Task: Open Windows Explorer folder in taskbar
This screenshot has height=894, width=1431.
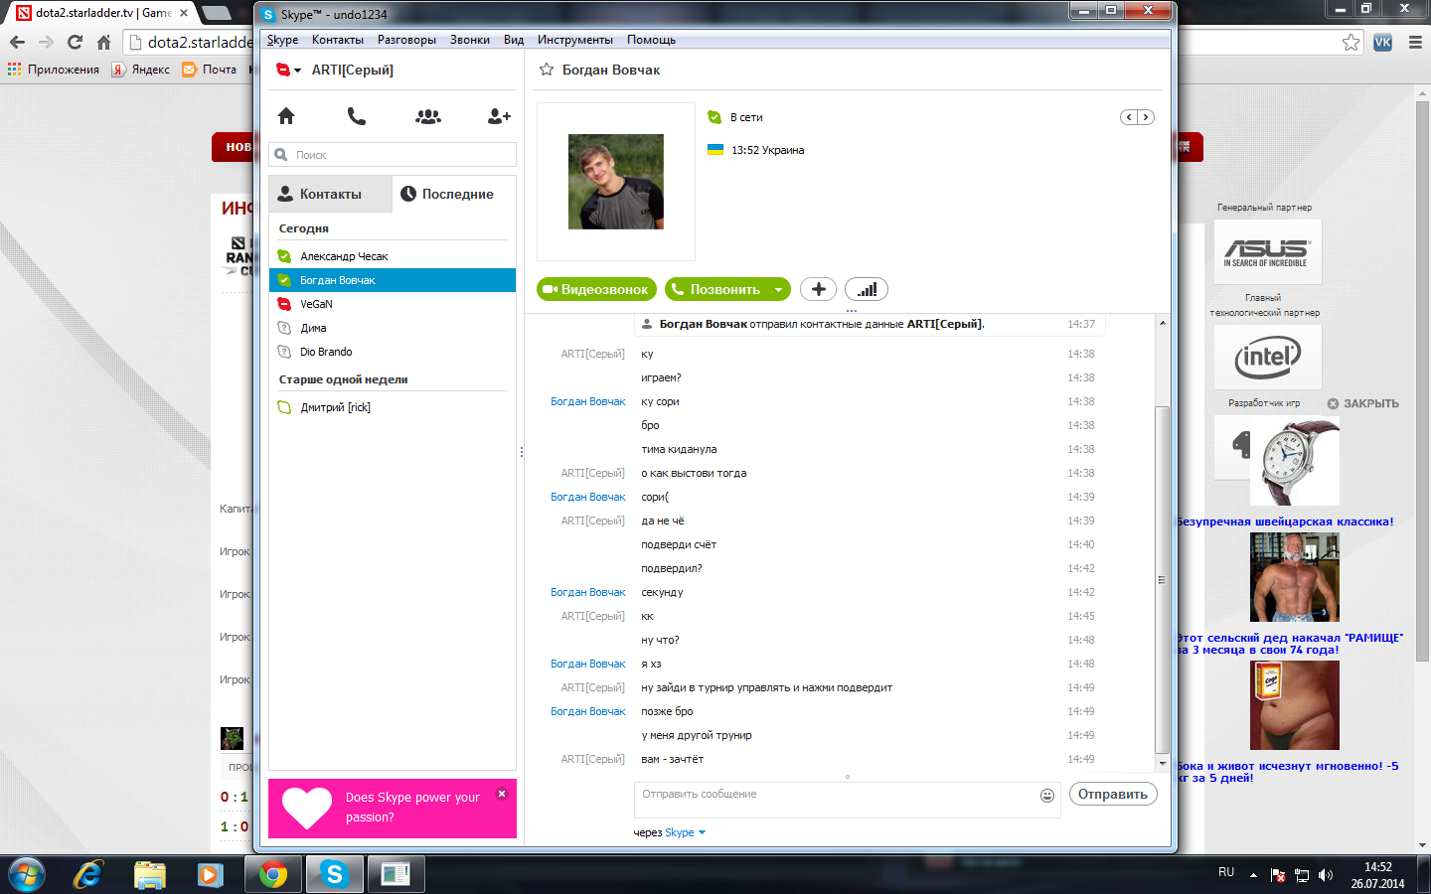Action: (150, 874)
